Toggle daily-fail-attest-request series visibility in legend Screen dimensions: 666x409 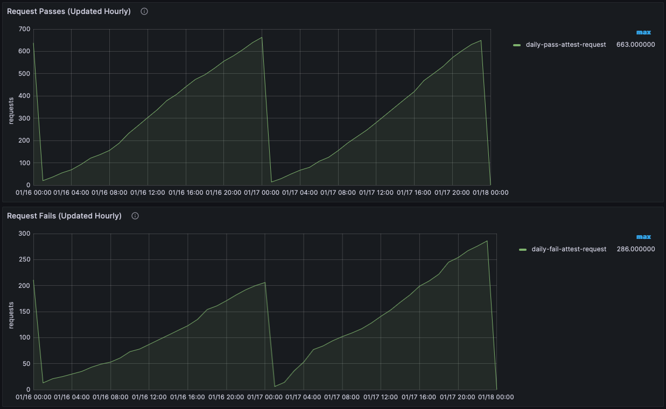pyautogui.click(x=569, y=249)
